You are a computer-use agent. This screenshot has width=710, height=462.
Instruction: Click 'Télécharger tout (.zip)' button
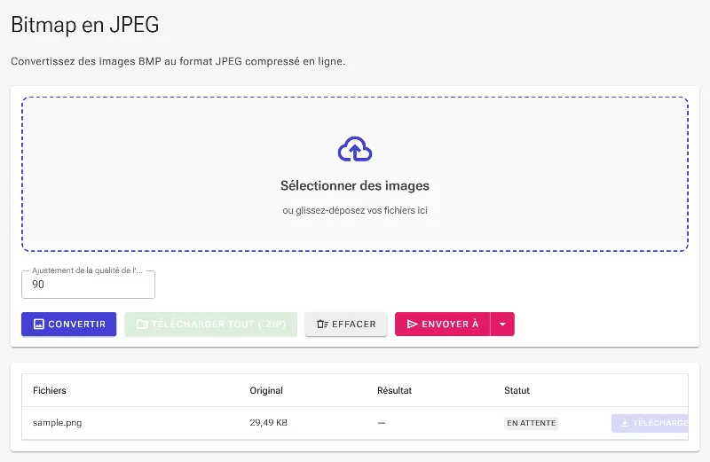(210, 324)
